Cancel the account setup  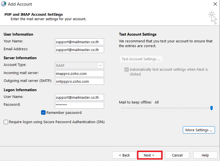point(177,155)
